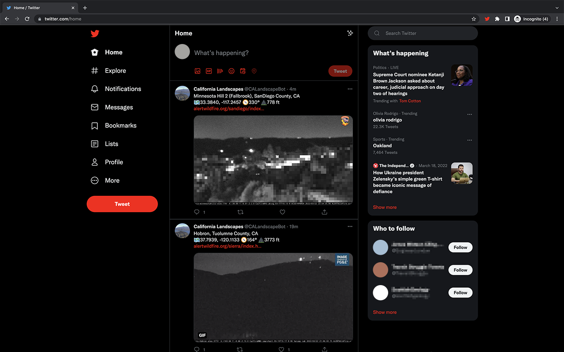This screenshot has width=564, height=352.
Task: Add media with the image icon
Action: click(197, 71)
